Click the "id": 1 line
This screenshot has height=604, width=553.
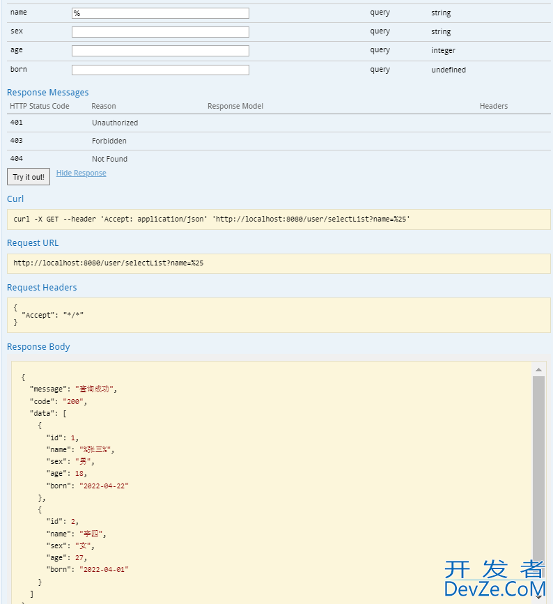click(63, 437)
